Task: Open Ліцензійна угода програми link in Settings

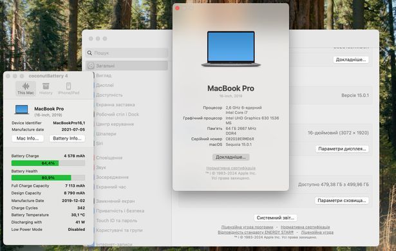Action: 247,227
